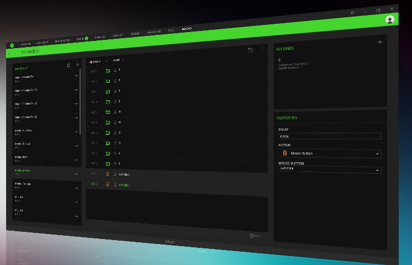412x265 pixels.
Task: Switch to the Macro tab
Action: 187,28
